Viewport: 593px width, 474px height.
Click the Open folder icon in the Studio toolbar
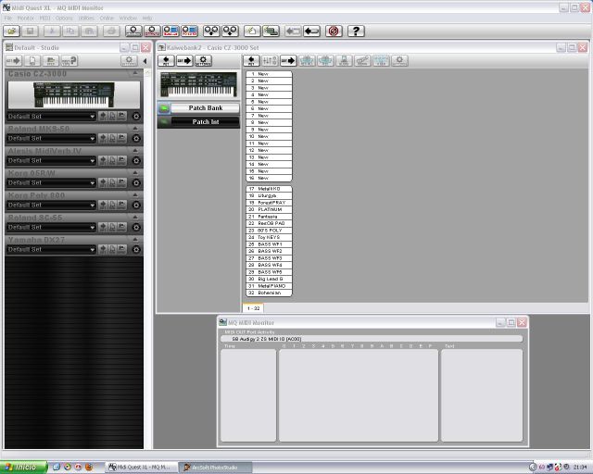[x=51, y=60]
